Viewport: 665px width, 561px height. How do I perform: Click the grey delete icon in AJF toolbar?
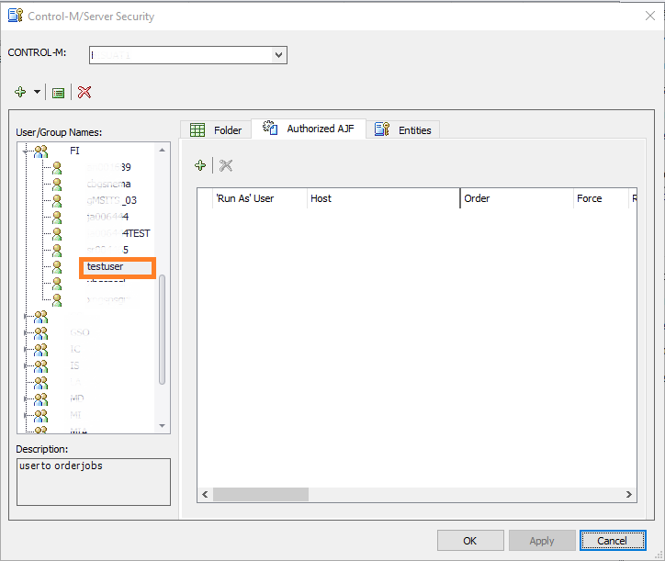[226, 165]
